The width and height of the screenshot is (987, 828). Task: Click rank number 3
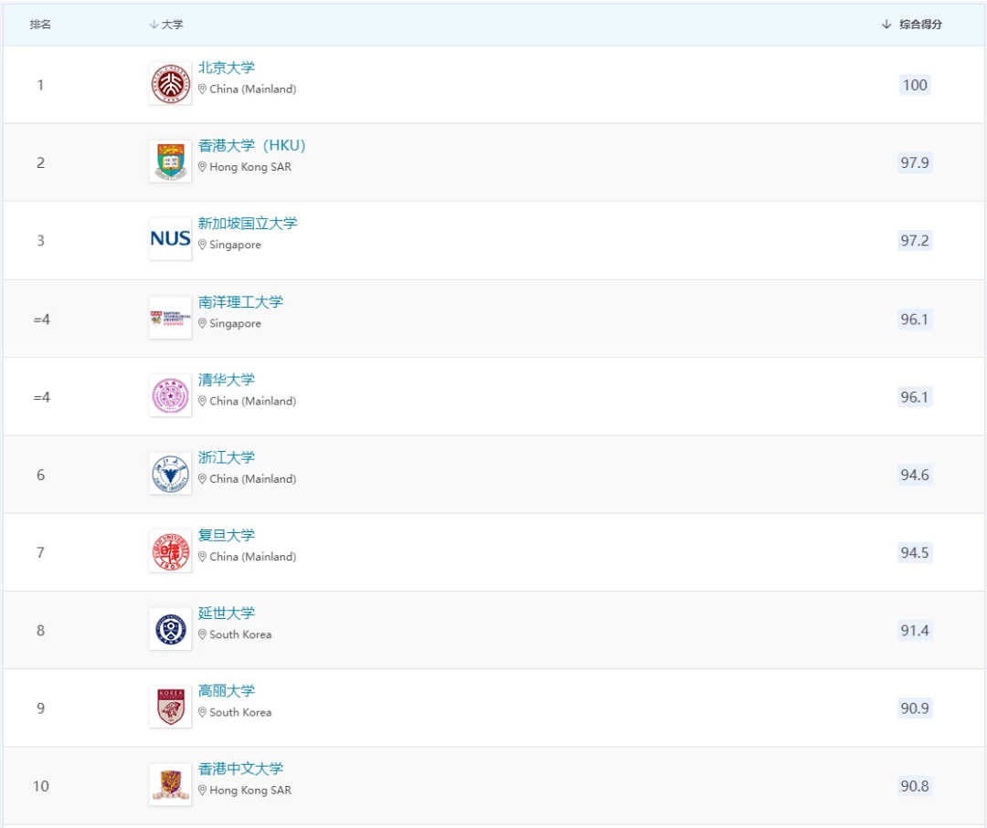tap(40, 240)
